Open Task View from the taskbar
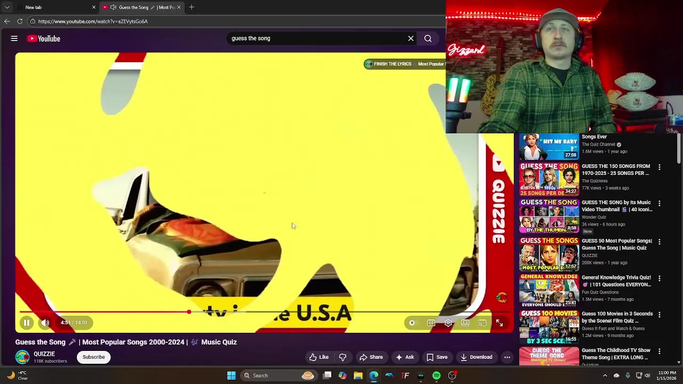Screen dimensions: 683x384 (327, 375)
